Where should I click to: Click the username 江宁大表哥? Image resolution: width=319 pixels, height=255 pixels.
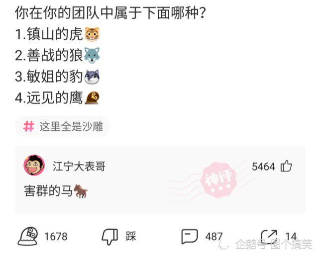pos(79,166)
